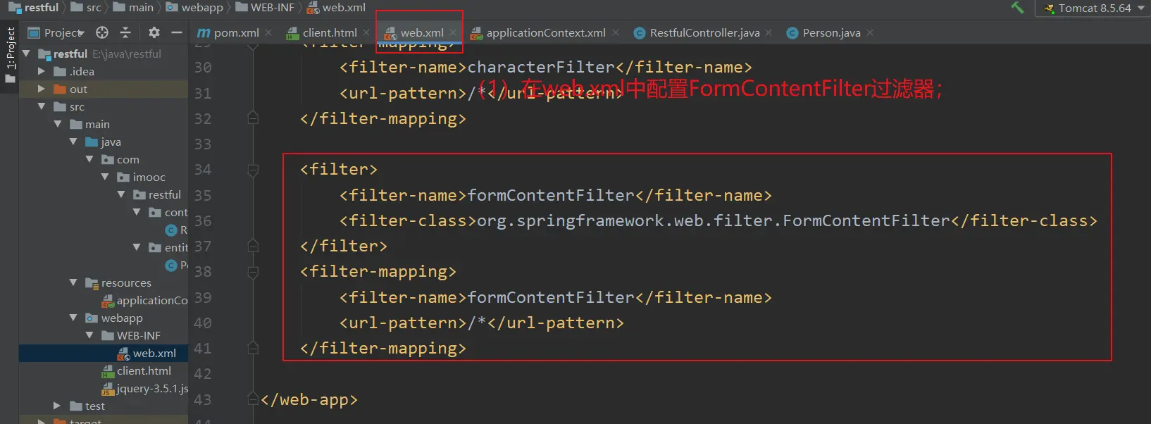Collapse the WEB-INF folder arrow
Screen dimensions: 1151x424
pos(89,335)
